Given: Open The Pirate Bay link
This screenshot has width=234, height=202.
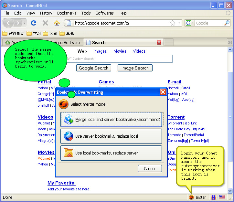Looking at the screenshot, I should (179, 129).
